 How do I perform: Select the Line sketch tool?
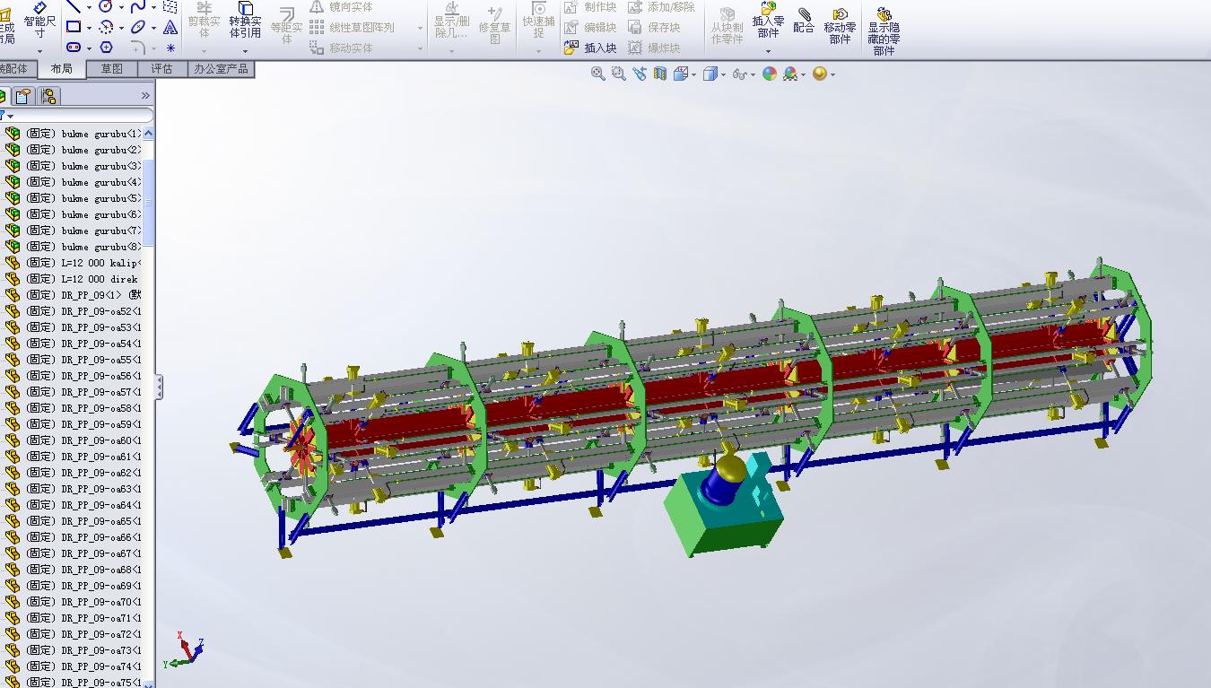point(74,7)
